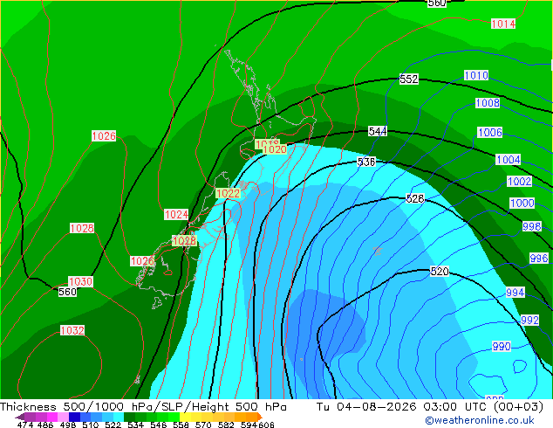Click the cyan legend swatch before 534
Image resolution: width=553 pixels, height=428 pixels.
119,417
